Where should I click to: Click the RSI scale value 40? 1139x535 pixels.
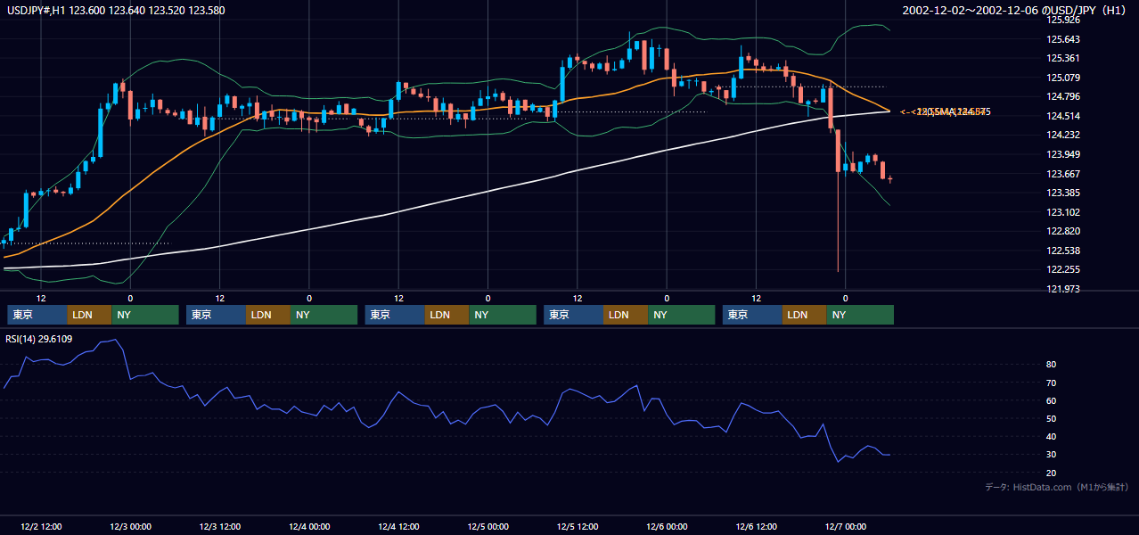(1052, 436)
